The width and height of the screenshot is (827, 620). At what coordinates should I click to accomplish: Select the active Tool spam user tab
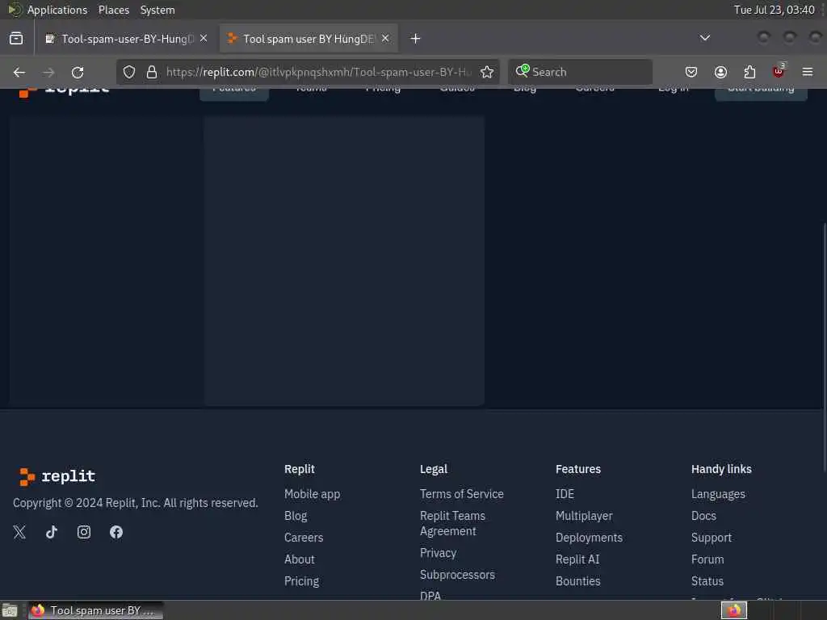[309, 39]
